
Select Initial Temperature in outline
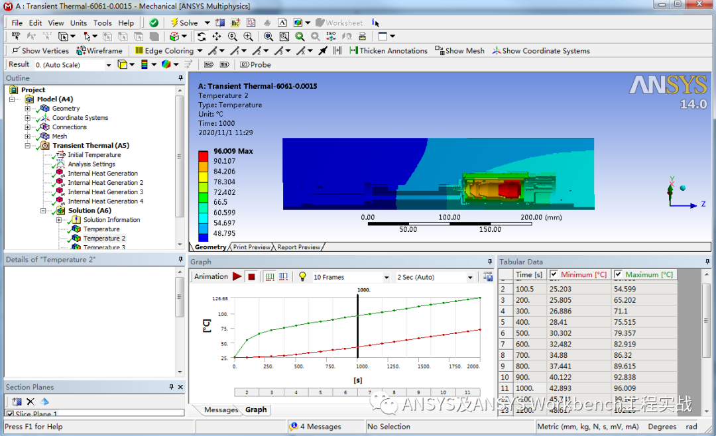(94, 155)
